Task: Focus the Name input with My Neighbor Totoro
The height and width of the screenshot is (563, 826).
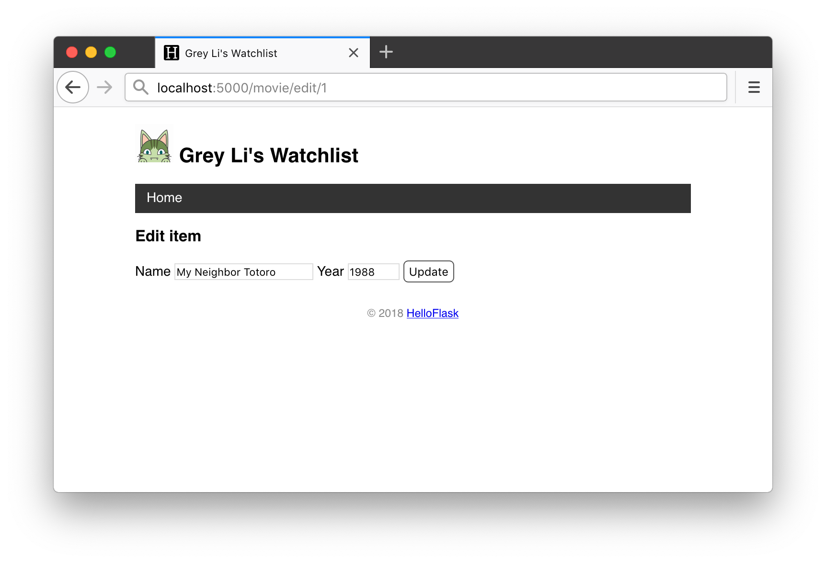Action: [x=243, y=272]
